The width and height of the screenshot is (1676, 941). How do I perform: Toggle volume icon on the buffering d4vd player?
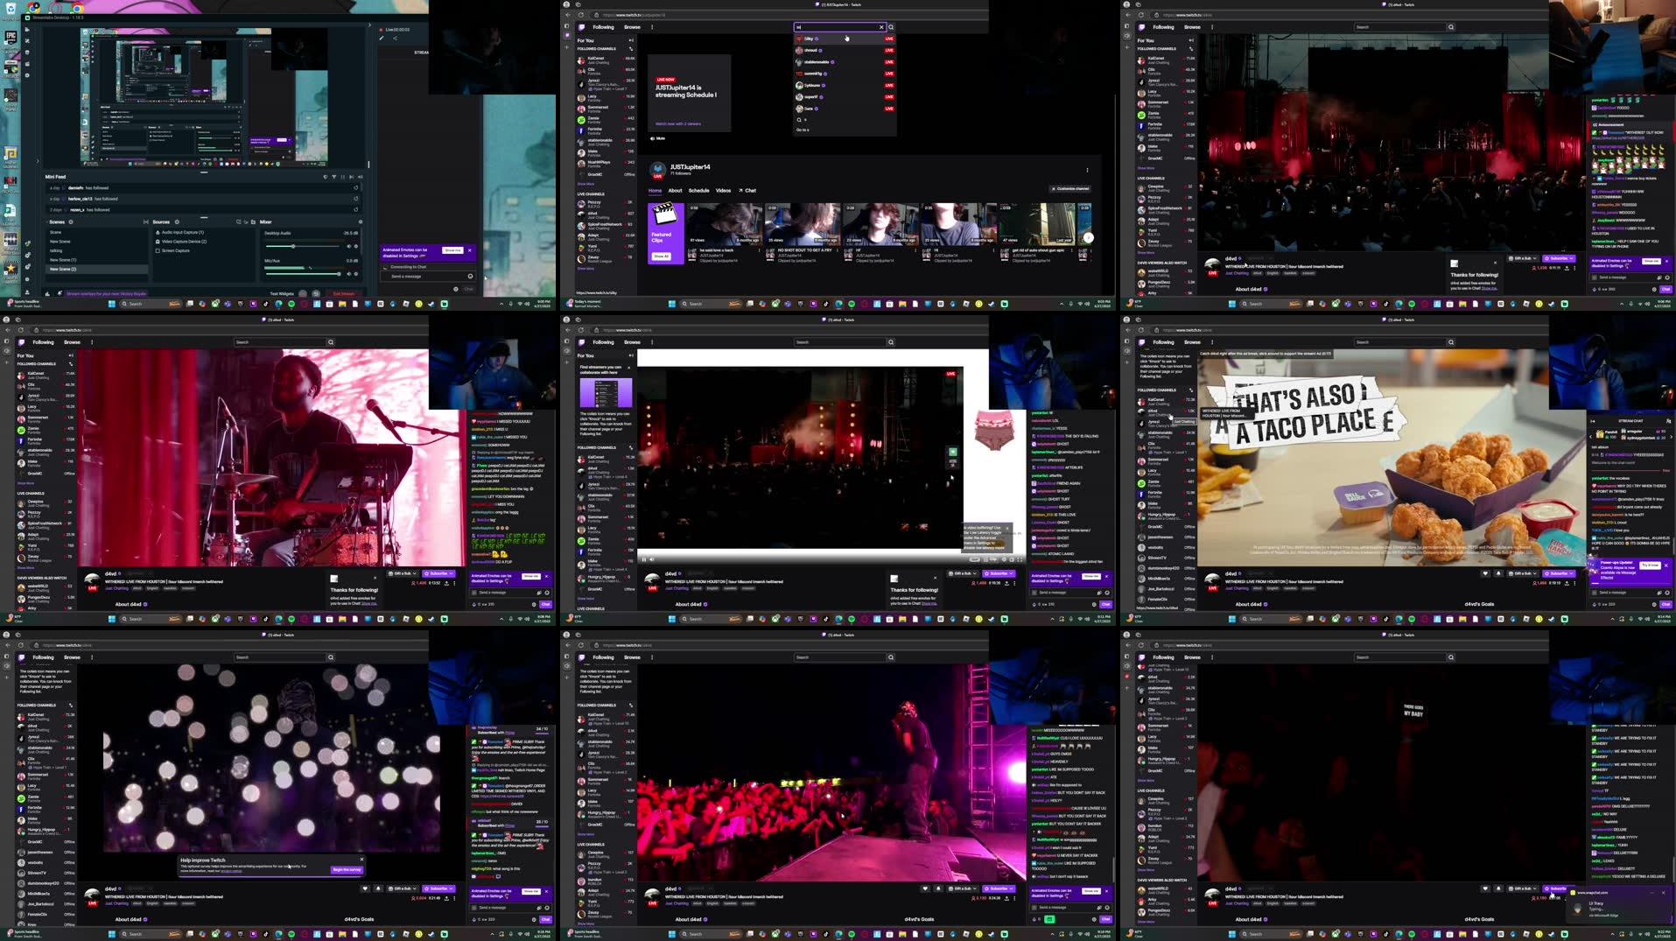pyautogui.click(x=652, y=559)
